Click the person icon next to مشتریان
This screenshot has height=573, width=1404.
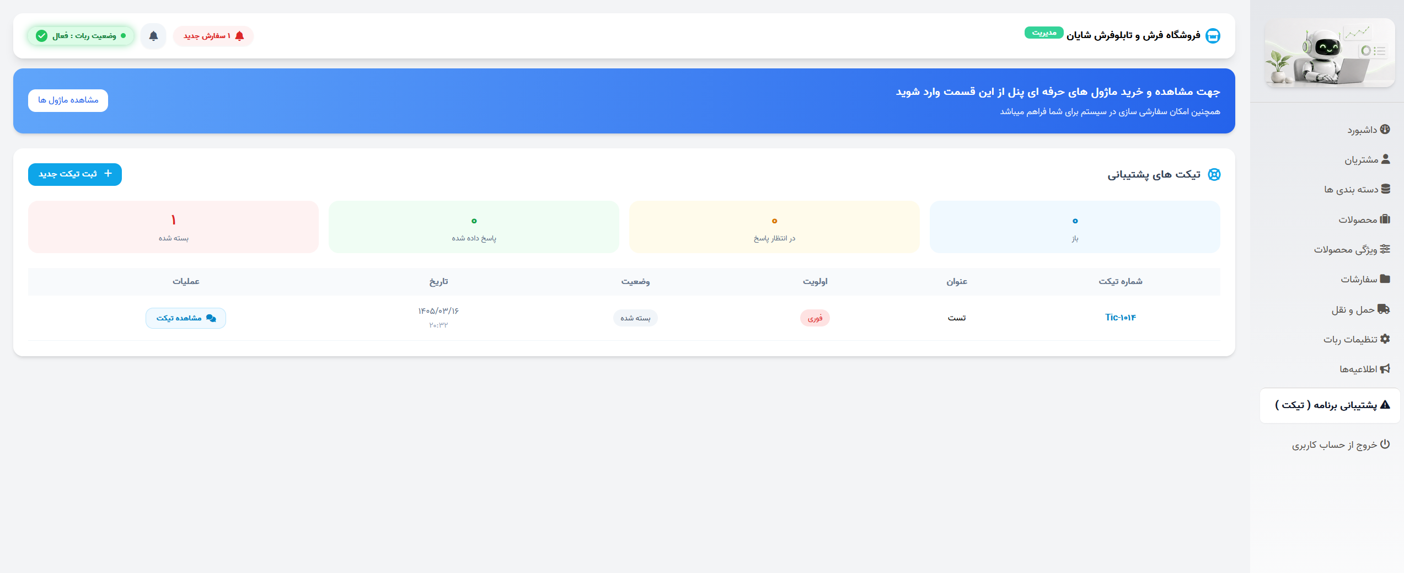1385,159
